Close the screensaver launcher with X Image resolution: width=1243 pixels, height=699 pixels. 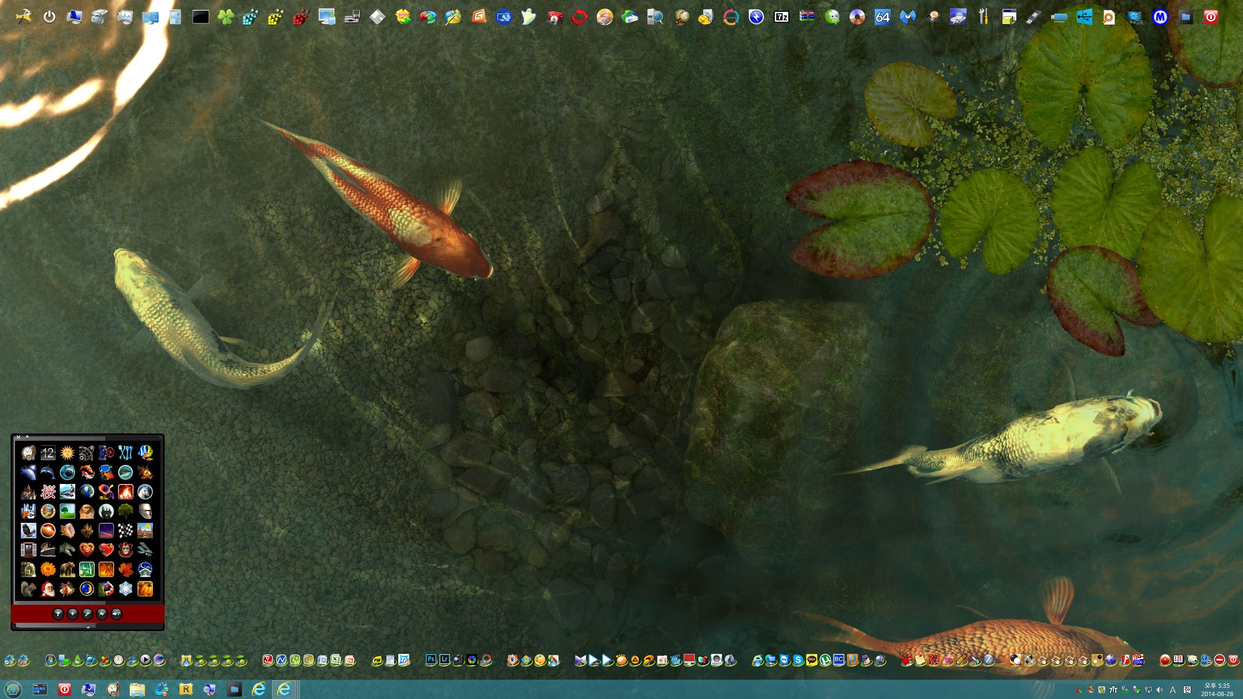point(18,437)
